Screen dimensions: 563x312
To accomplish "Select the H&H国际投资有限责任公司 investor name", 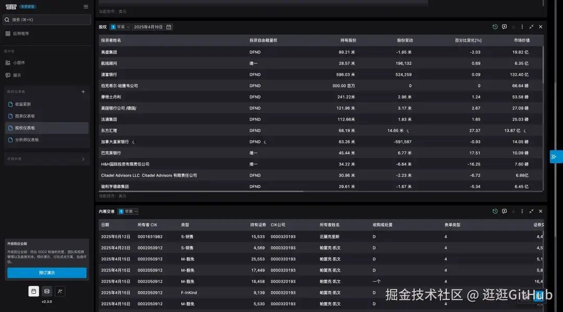I will pos(125,164).
